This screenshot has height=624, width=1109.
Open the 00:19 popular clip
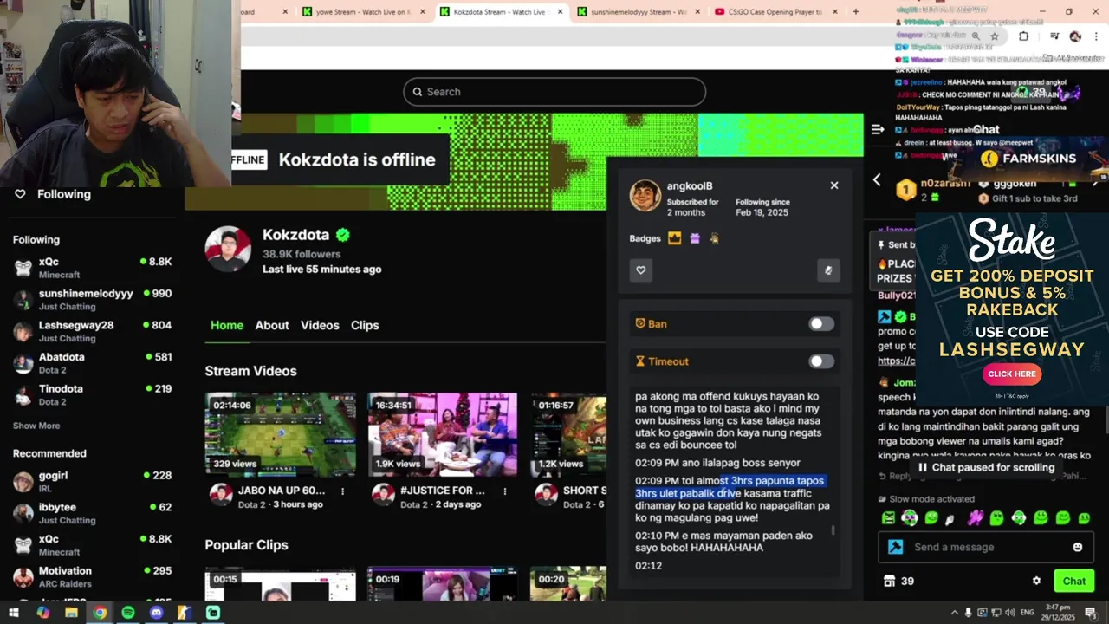tap(442, 584)
